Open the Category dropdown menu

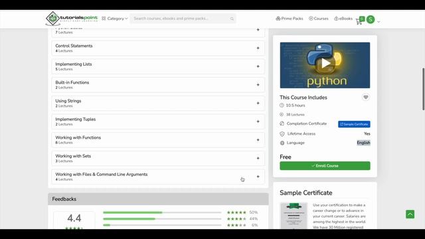pos(115,19)
